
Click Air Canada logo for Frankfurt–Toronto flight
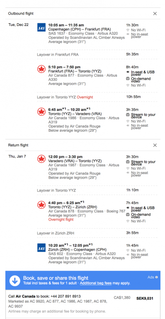[41, 69]
